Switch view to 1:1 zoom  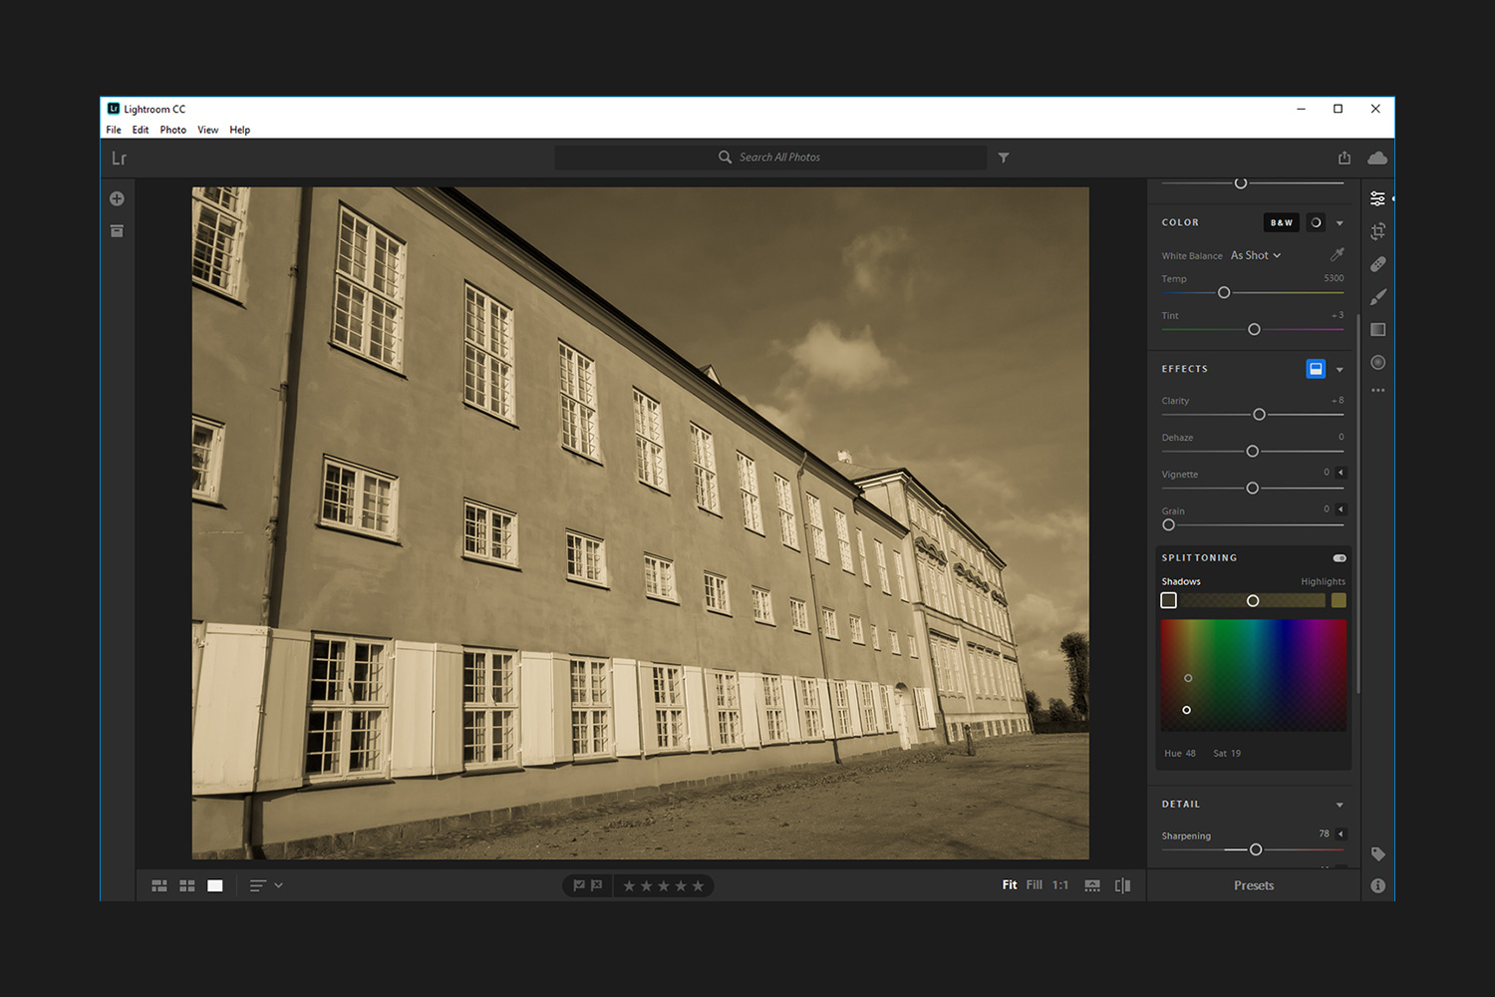pos(1059,884)
